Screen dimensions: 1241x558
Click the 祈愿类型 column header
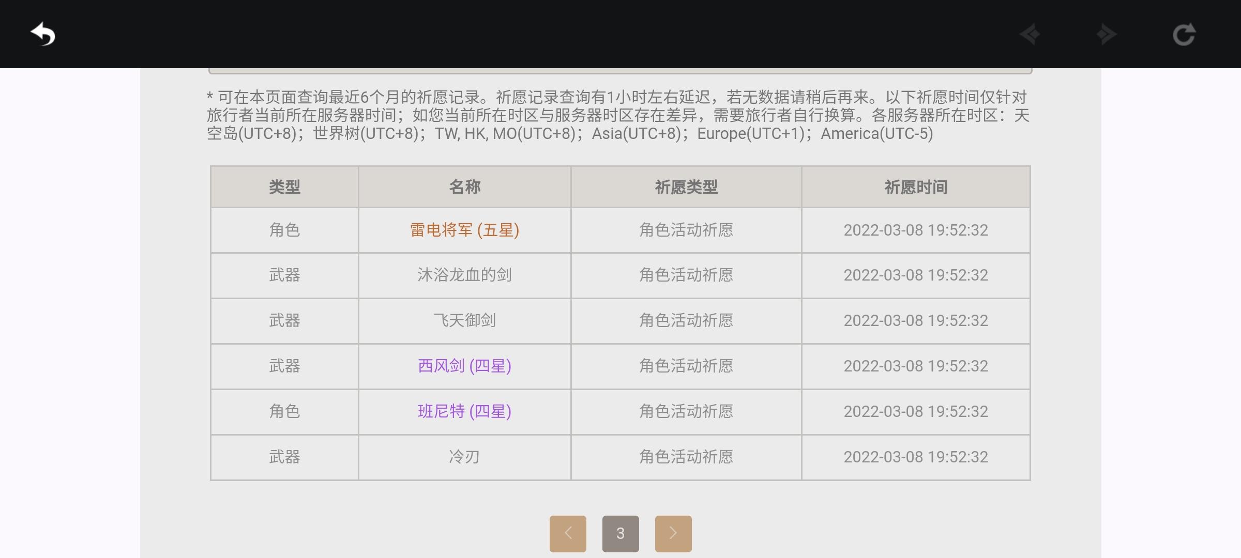[686, 187]
